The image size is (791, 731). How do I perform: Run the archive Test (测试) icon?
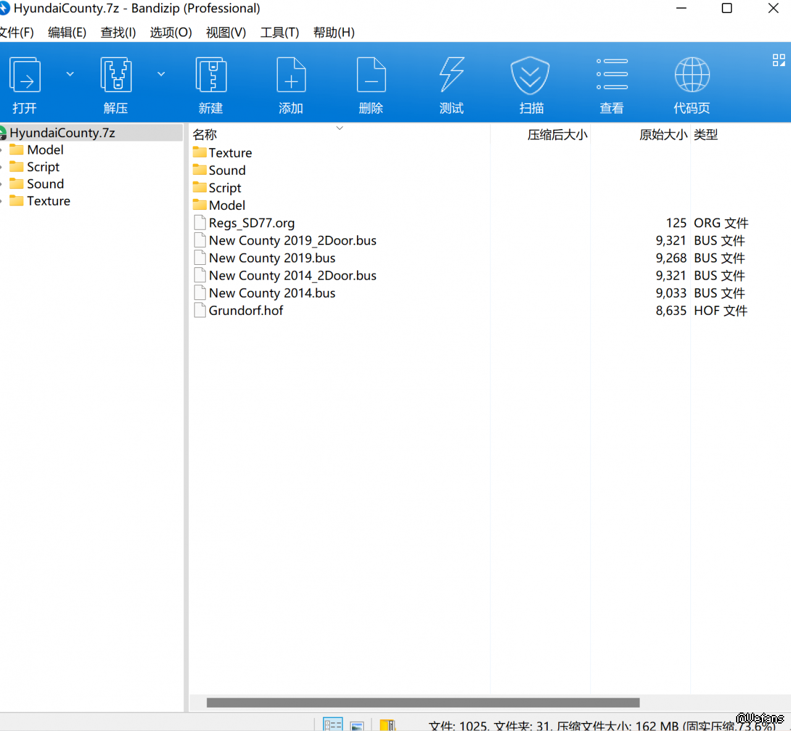(x=451, y=75)
